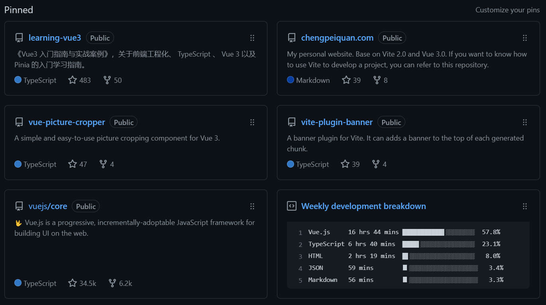Open the Weekly development breakdown gist

pyautogui.click(x=363, y=206)
